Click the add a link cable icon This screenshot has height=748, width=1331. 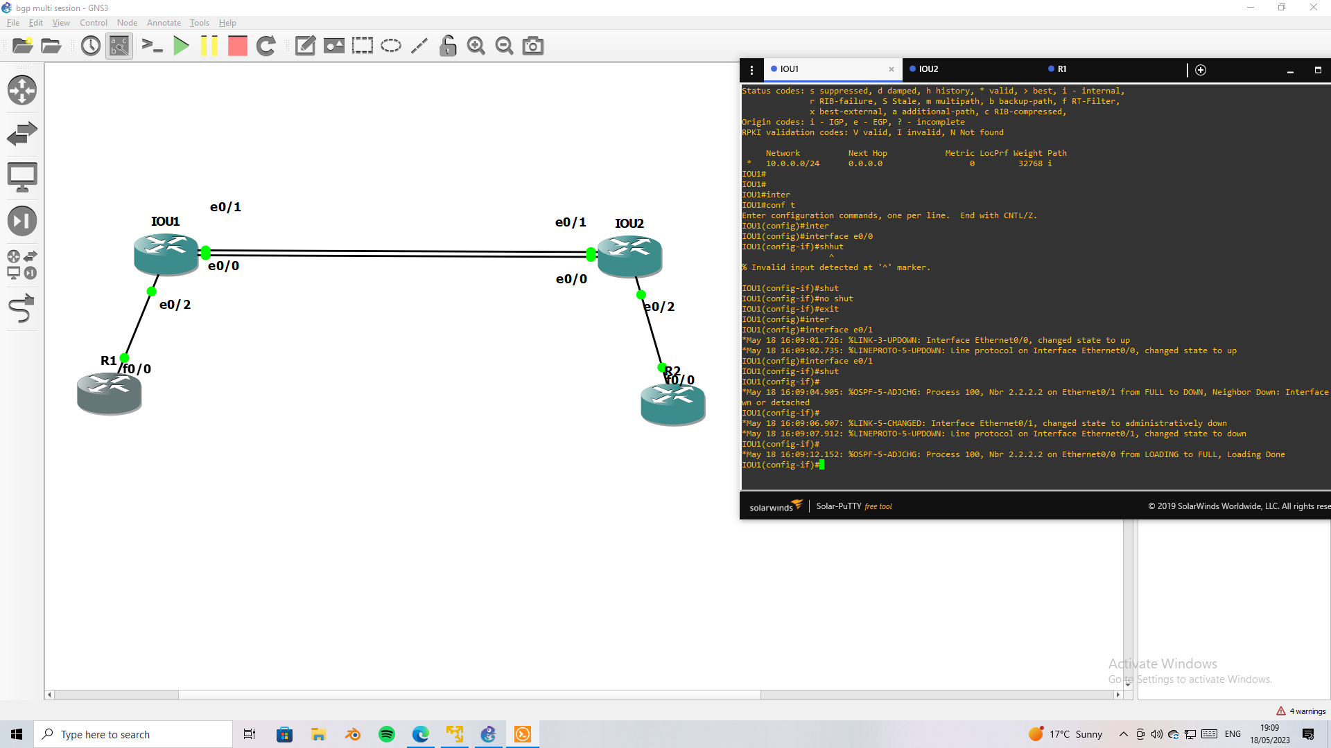(x=21, y=309)
